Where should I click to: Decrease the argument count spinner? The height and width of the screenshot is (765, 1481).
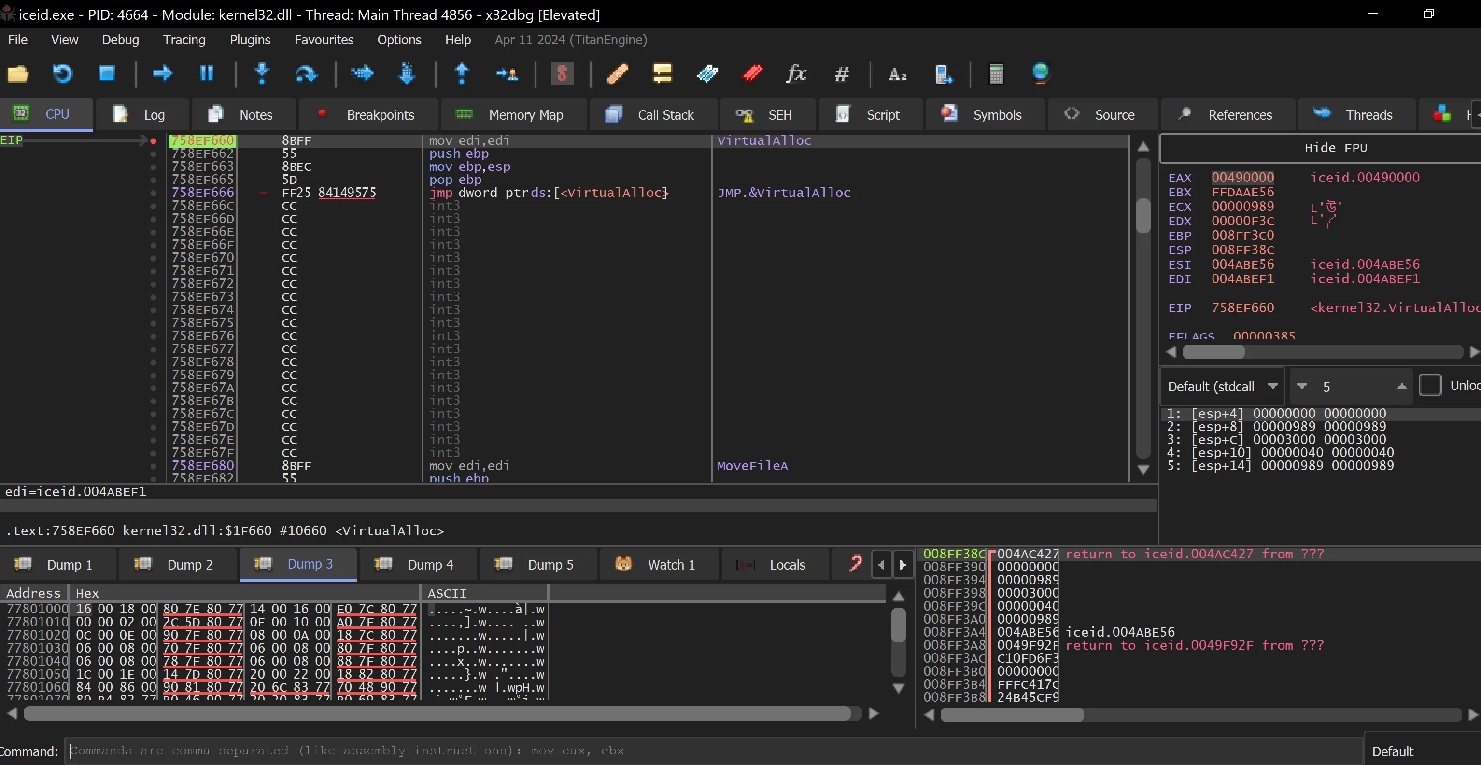click(1302, 386)
